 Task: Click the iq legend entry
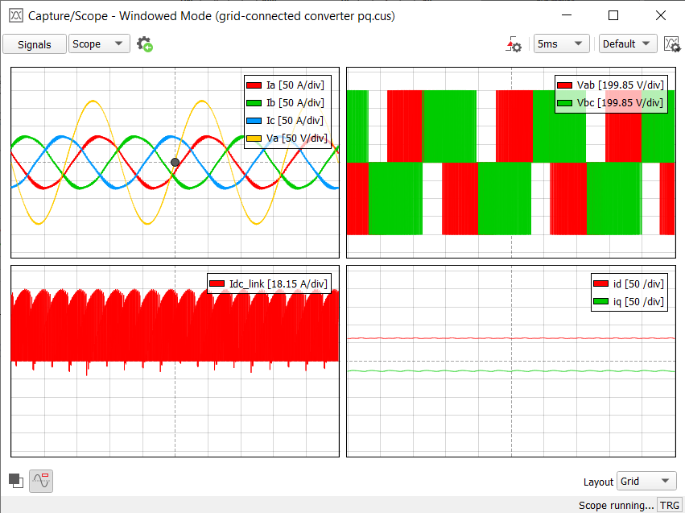click(627, 301)
